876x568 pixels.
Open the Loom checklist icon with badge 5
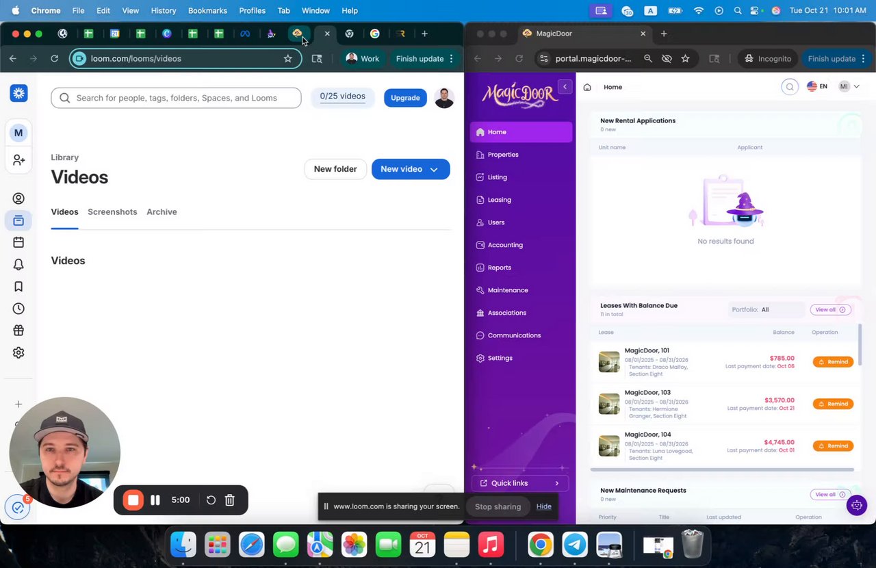[17, 508]
